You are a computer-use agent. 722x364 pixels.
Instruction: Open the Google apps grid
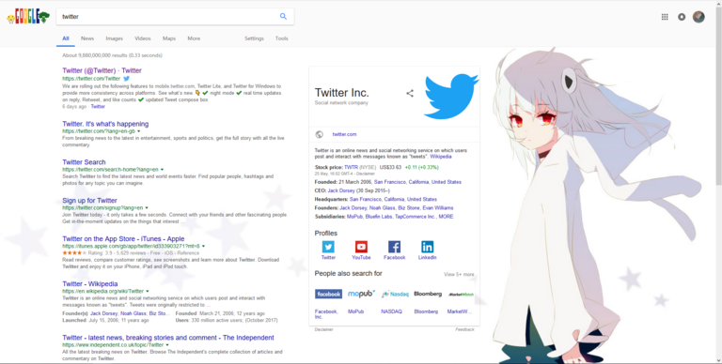point(665,17)
